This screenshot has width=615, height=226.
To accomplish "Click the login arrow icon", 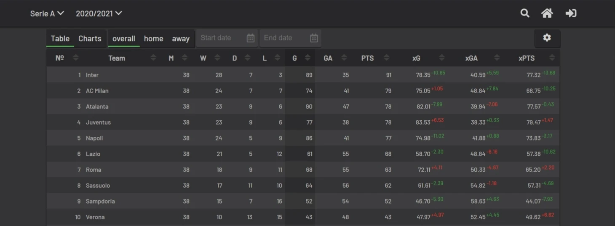I will coord(571,13).
